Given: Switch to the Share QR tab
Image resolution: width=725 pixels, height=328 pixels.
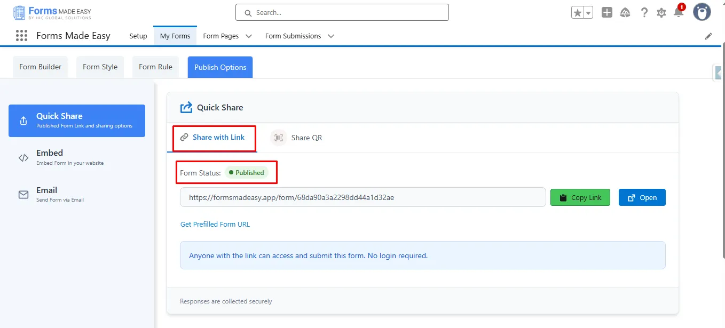Looking at the screenshot, I should tap(297, 138).
